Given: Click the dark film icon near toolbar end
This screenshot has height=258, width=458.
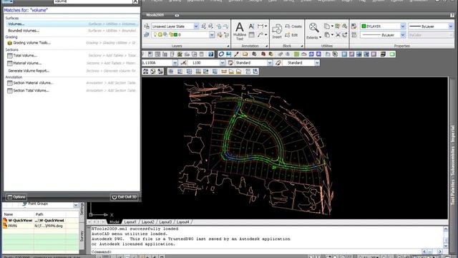Looking at the screenshot, I should click(x=383, y=54).
